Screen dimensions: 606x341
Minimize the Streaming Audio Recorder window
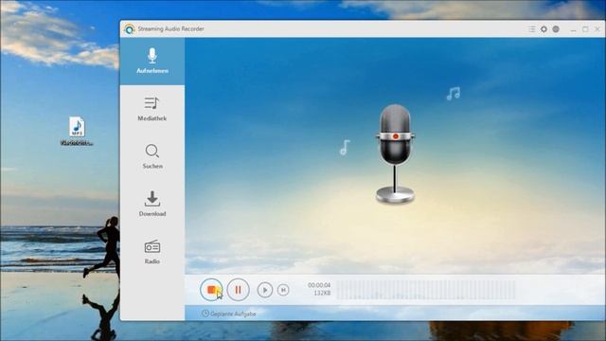point(574,29)
